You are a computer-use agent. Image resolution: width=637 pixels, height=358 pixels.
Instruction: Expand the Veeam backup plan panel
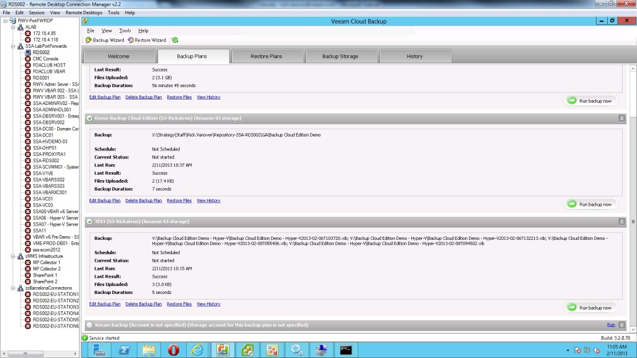pyautogui.click(x=621, y=325)
